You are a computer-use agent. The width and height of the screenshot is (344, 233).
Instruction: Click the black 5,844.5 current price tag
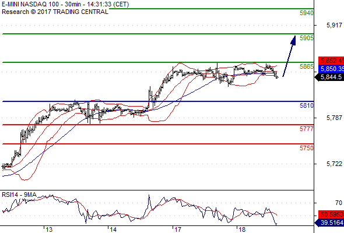click(329, 77)
